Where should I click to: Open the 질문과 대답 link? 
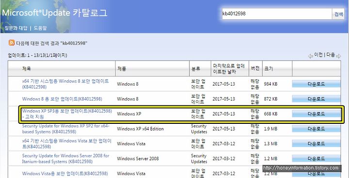[16, 28]
